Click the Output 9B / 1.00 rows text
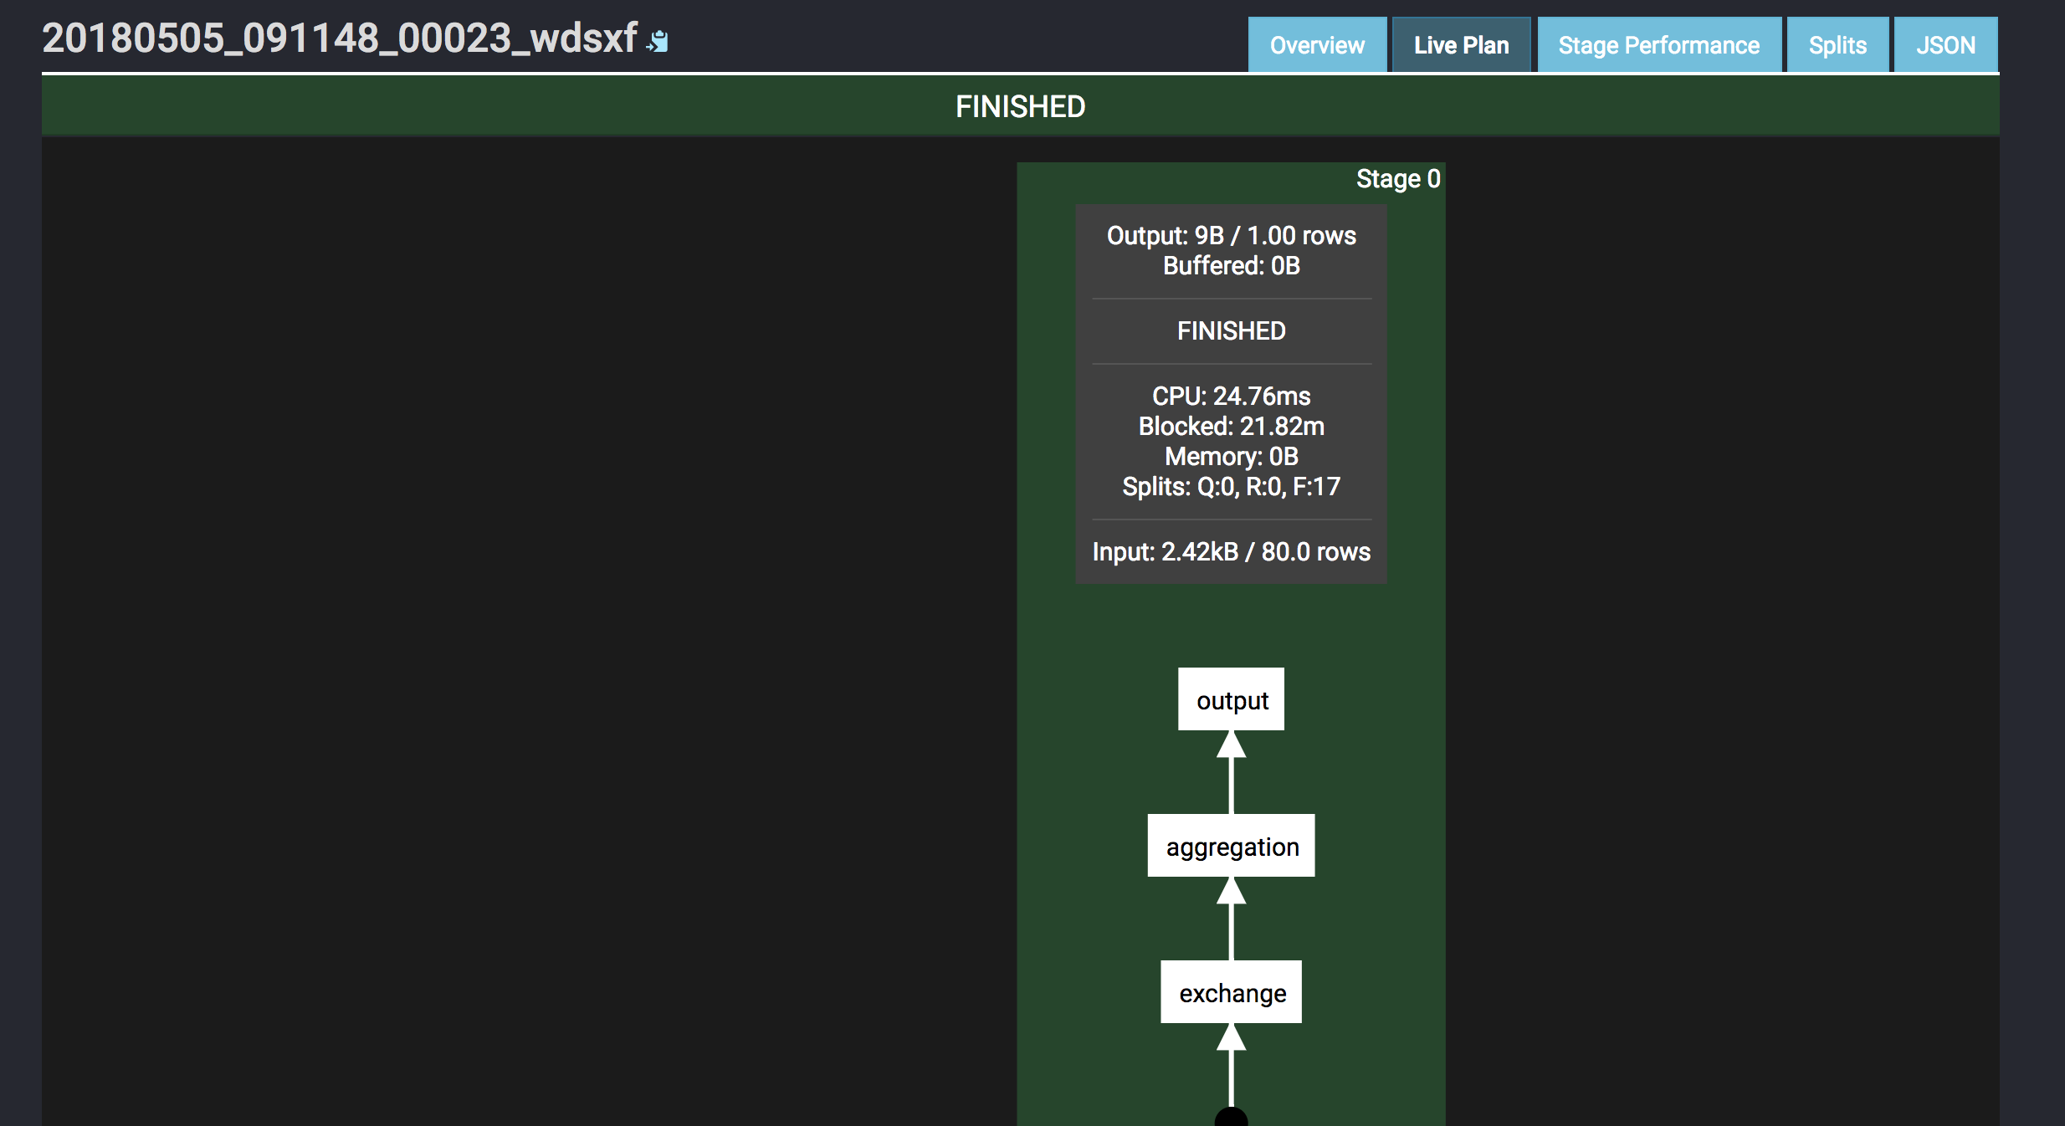This screenshot has width=2065, height=1126. (1231, 236)
